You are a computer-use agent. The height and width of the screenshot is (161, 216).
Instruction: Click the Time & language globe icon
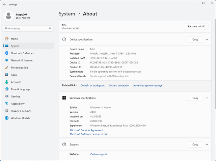[7, 89]
